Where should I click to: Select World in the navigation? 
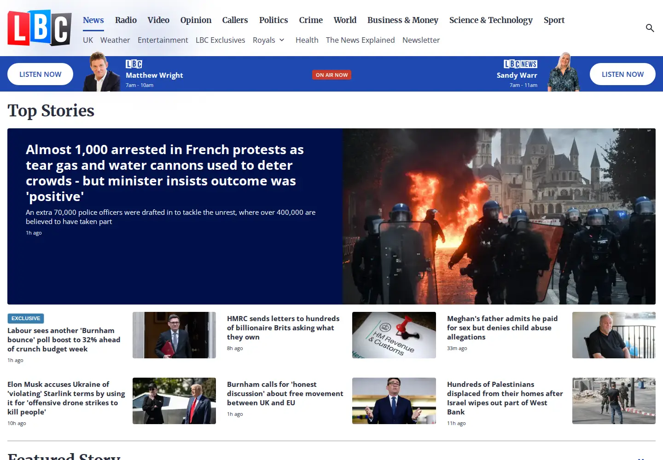(x=345, y=20)
